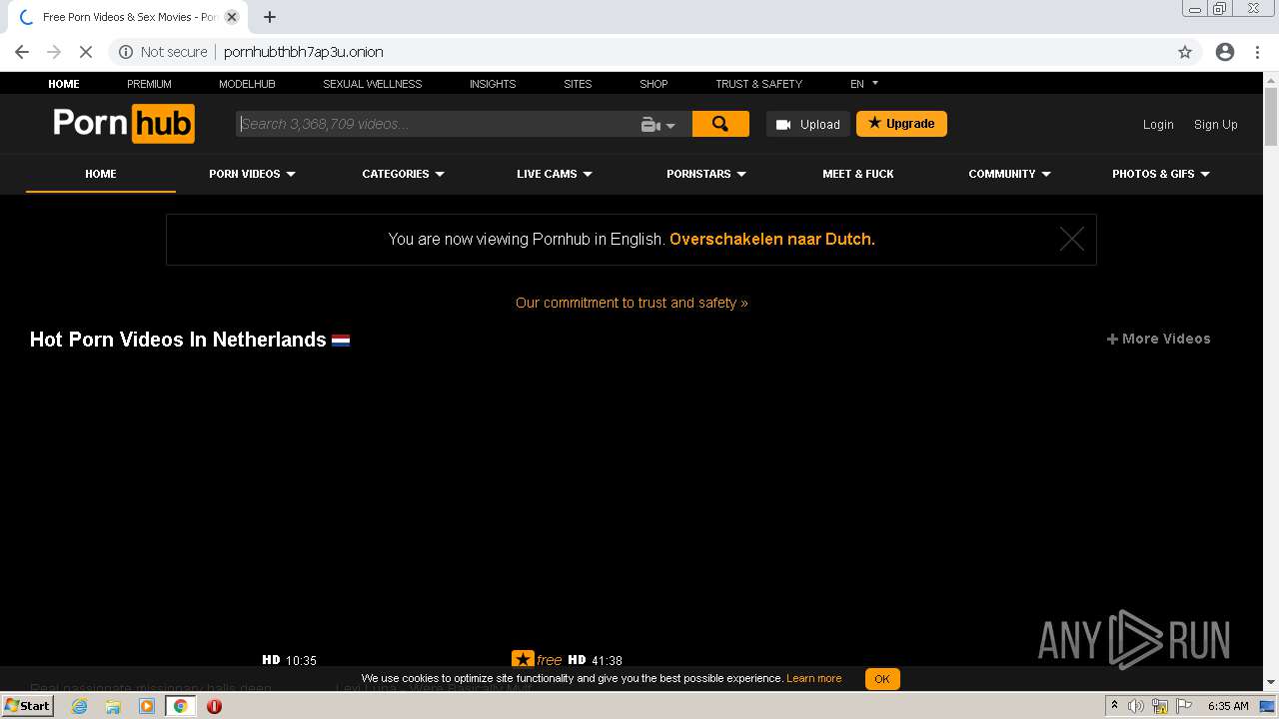1279x719 pixels.
Task: Open PREMIUM in the top strip
Action: (x=149, y=84)
